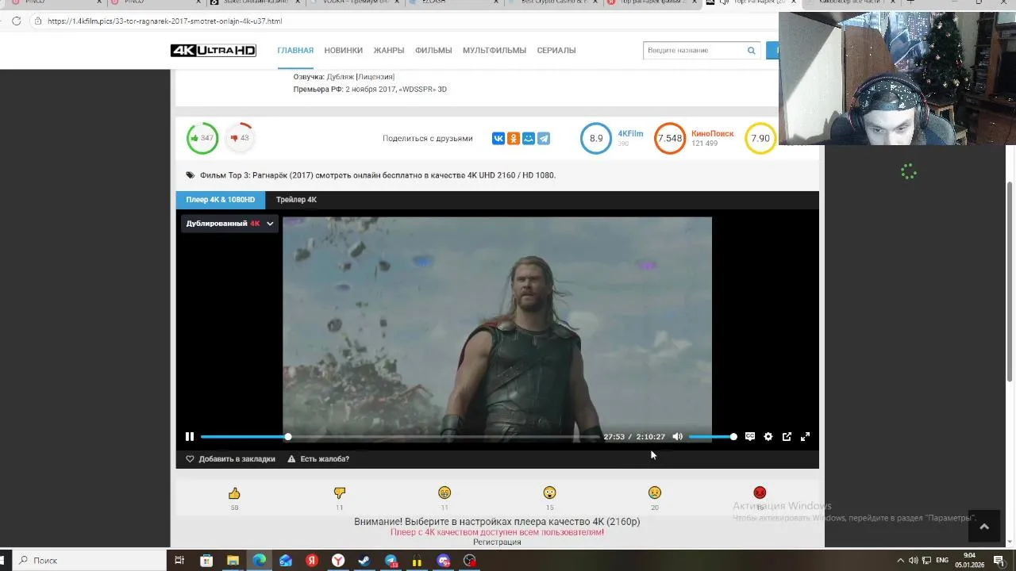Add film to bookmarks heart link

pyautogui.click(x=230, y=459)
